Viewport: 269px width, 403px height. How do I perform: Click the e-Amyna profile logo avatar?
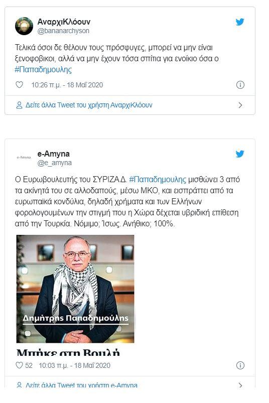[x=24, y=157]
